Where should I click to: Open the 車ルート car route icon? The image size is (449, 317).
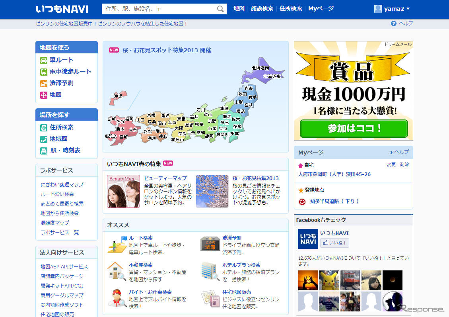pos(43,61)
